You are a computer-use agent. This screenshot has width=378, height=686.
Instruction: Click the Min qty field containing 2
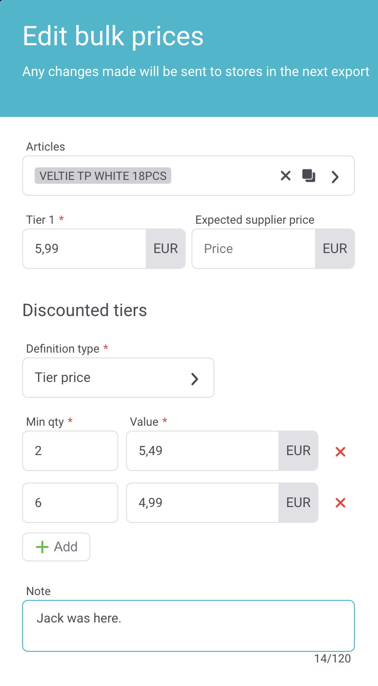tap(70, 451)
